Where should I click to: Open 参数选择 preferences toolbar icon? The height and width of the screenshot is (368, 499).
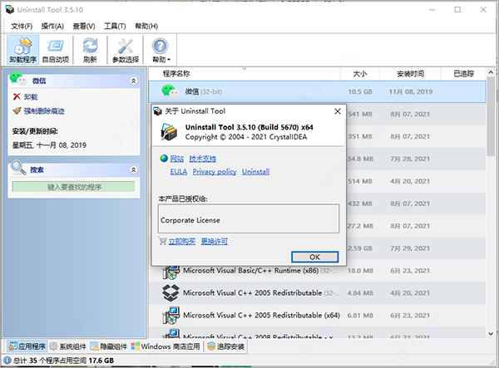[x=126, y=50]
